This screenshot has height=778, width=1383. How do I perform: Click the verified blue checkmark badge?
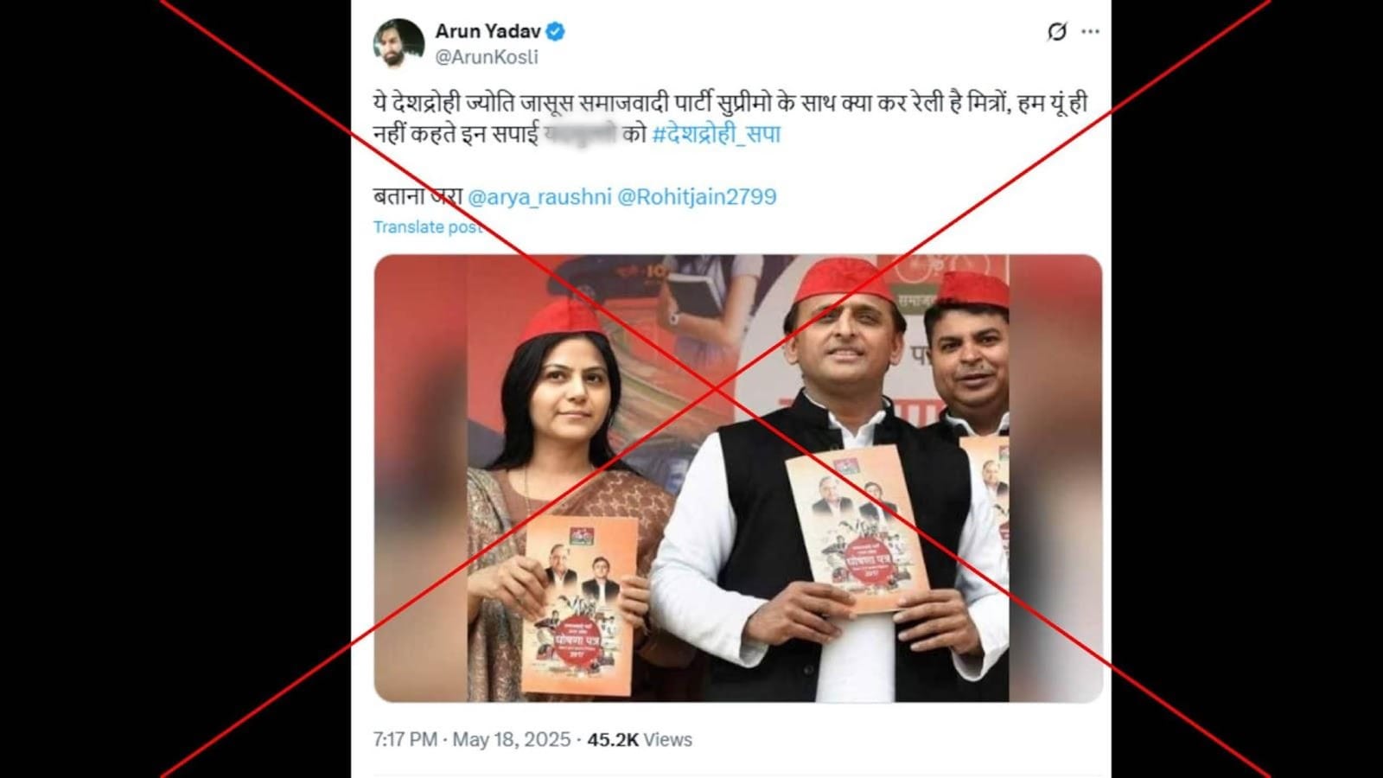556,32
